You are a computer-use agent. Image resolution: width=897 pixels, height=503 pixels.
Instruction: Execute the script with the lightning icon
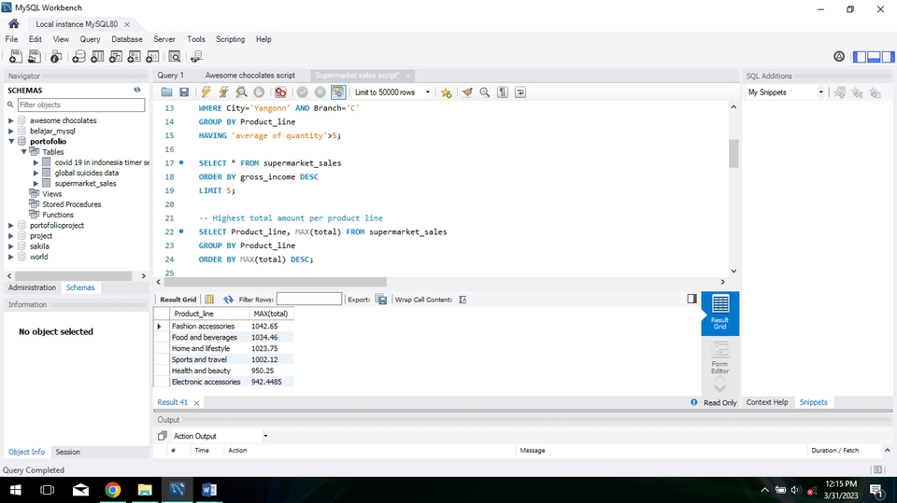point(206,92)
